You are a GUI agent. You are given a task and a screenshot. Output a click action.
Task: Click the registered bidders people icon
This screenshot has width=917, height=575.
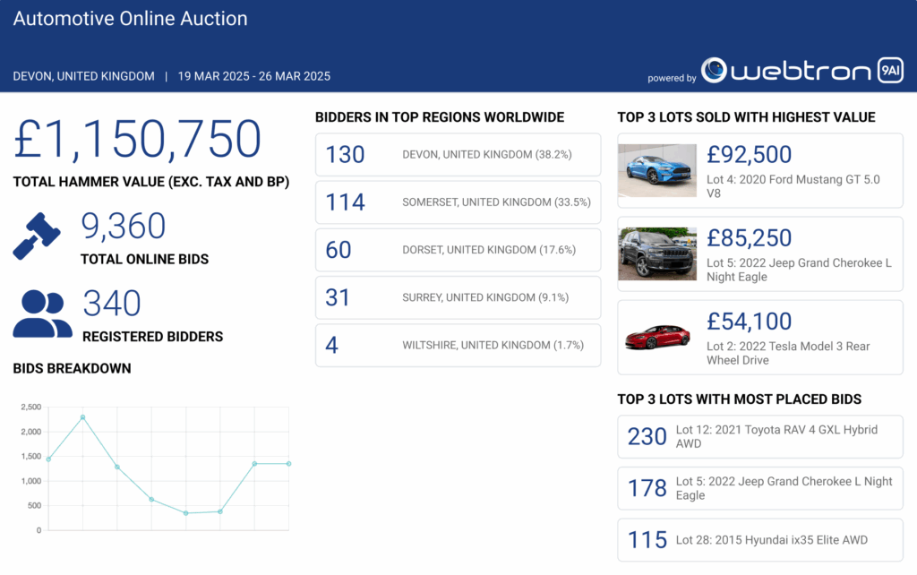42,313
